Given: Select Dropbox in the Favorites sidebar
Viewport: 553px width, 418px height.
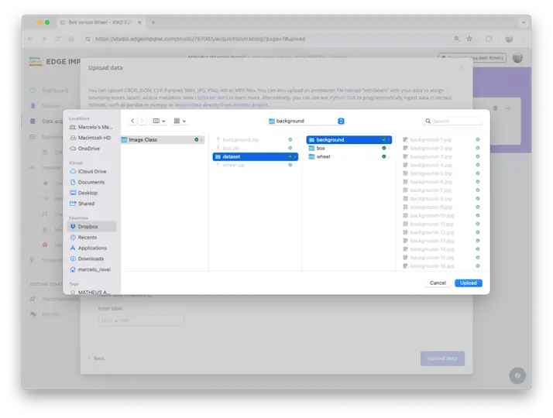Looking at the screenshot, I should pos(88,227).
